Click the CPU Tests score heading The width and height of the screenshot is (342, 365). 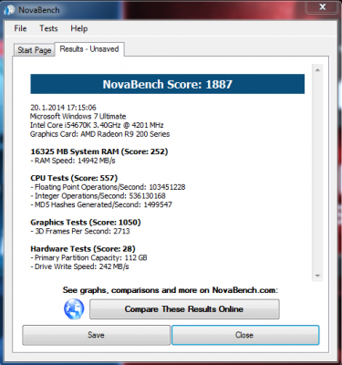tap(74, 178)
